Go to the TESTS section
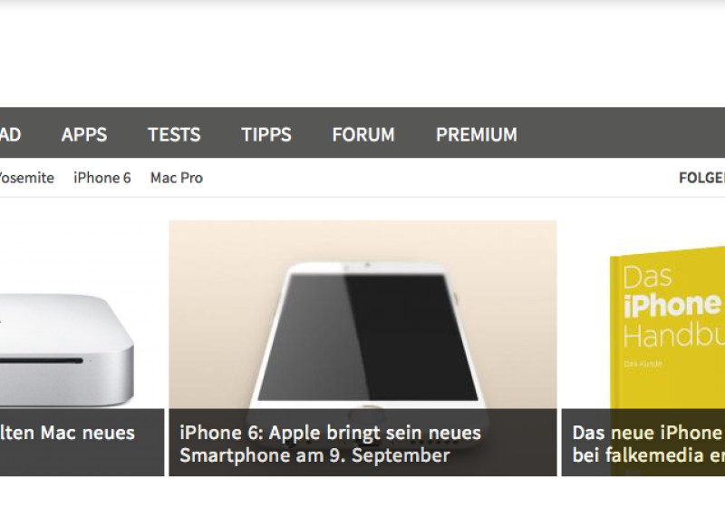 [x=174, y=134]
